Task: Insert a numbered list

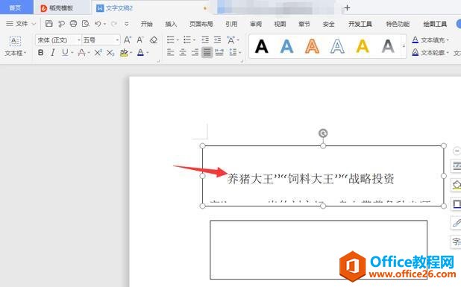Action: (187, 40)
